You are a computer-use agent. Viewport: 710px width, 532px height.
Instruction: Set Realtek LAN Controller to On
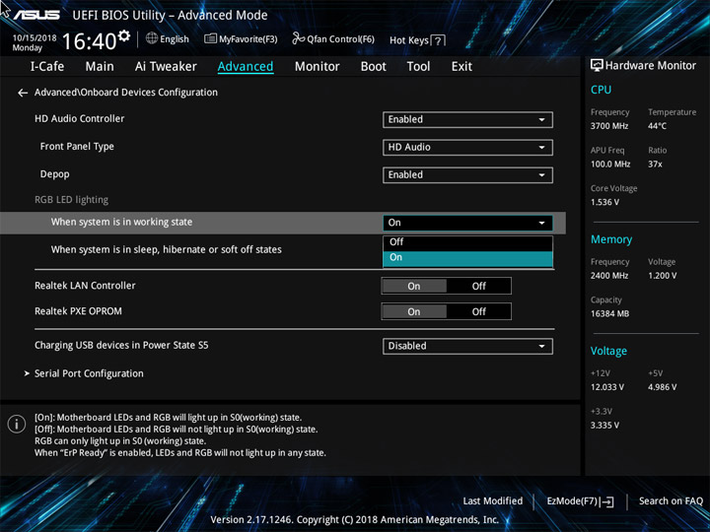pyautogui.click(x=414, y=286)
